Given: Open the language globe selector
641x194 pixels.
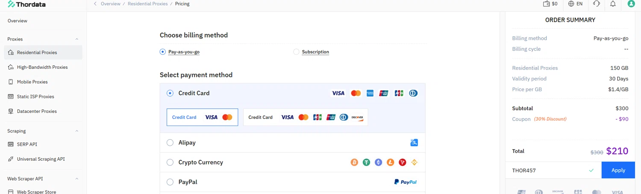Looking at the screenshot, I should click(571, 4).
